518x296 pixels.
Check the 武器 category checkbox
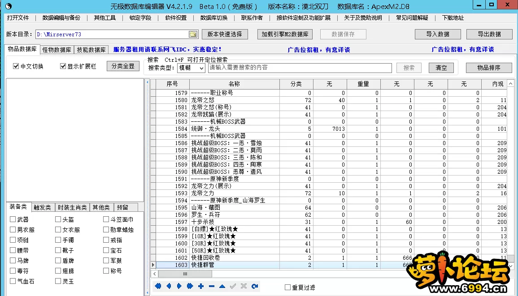pos(13,219)
